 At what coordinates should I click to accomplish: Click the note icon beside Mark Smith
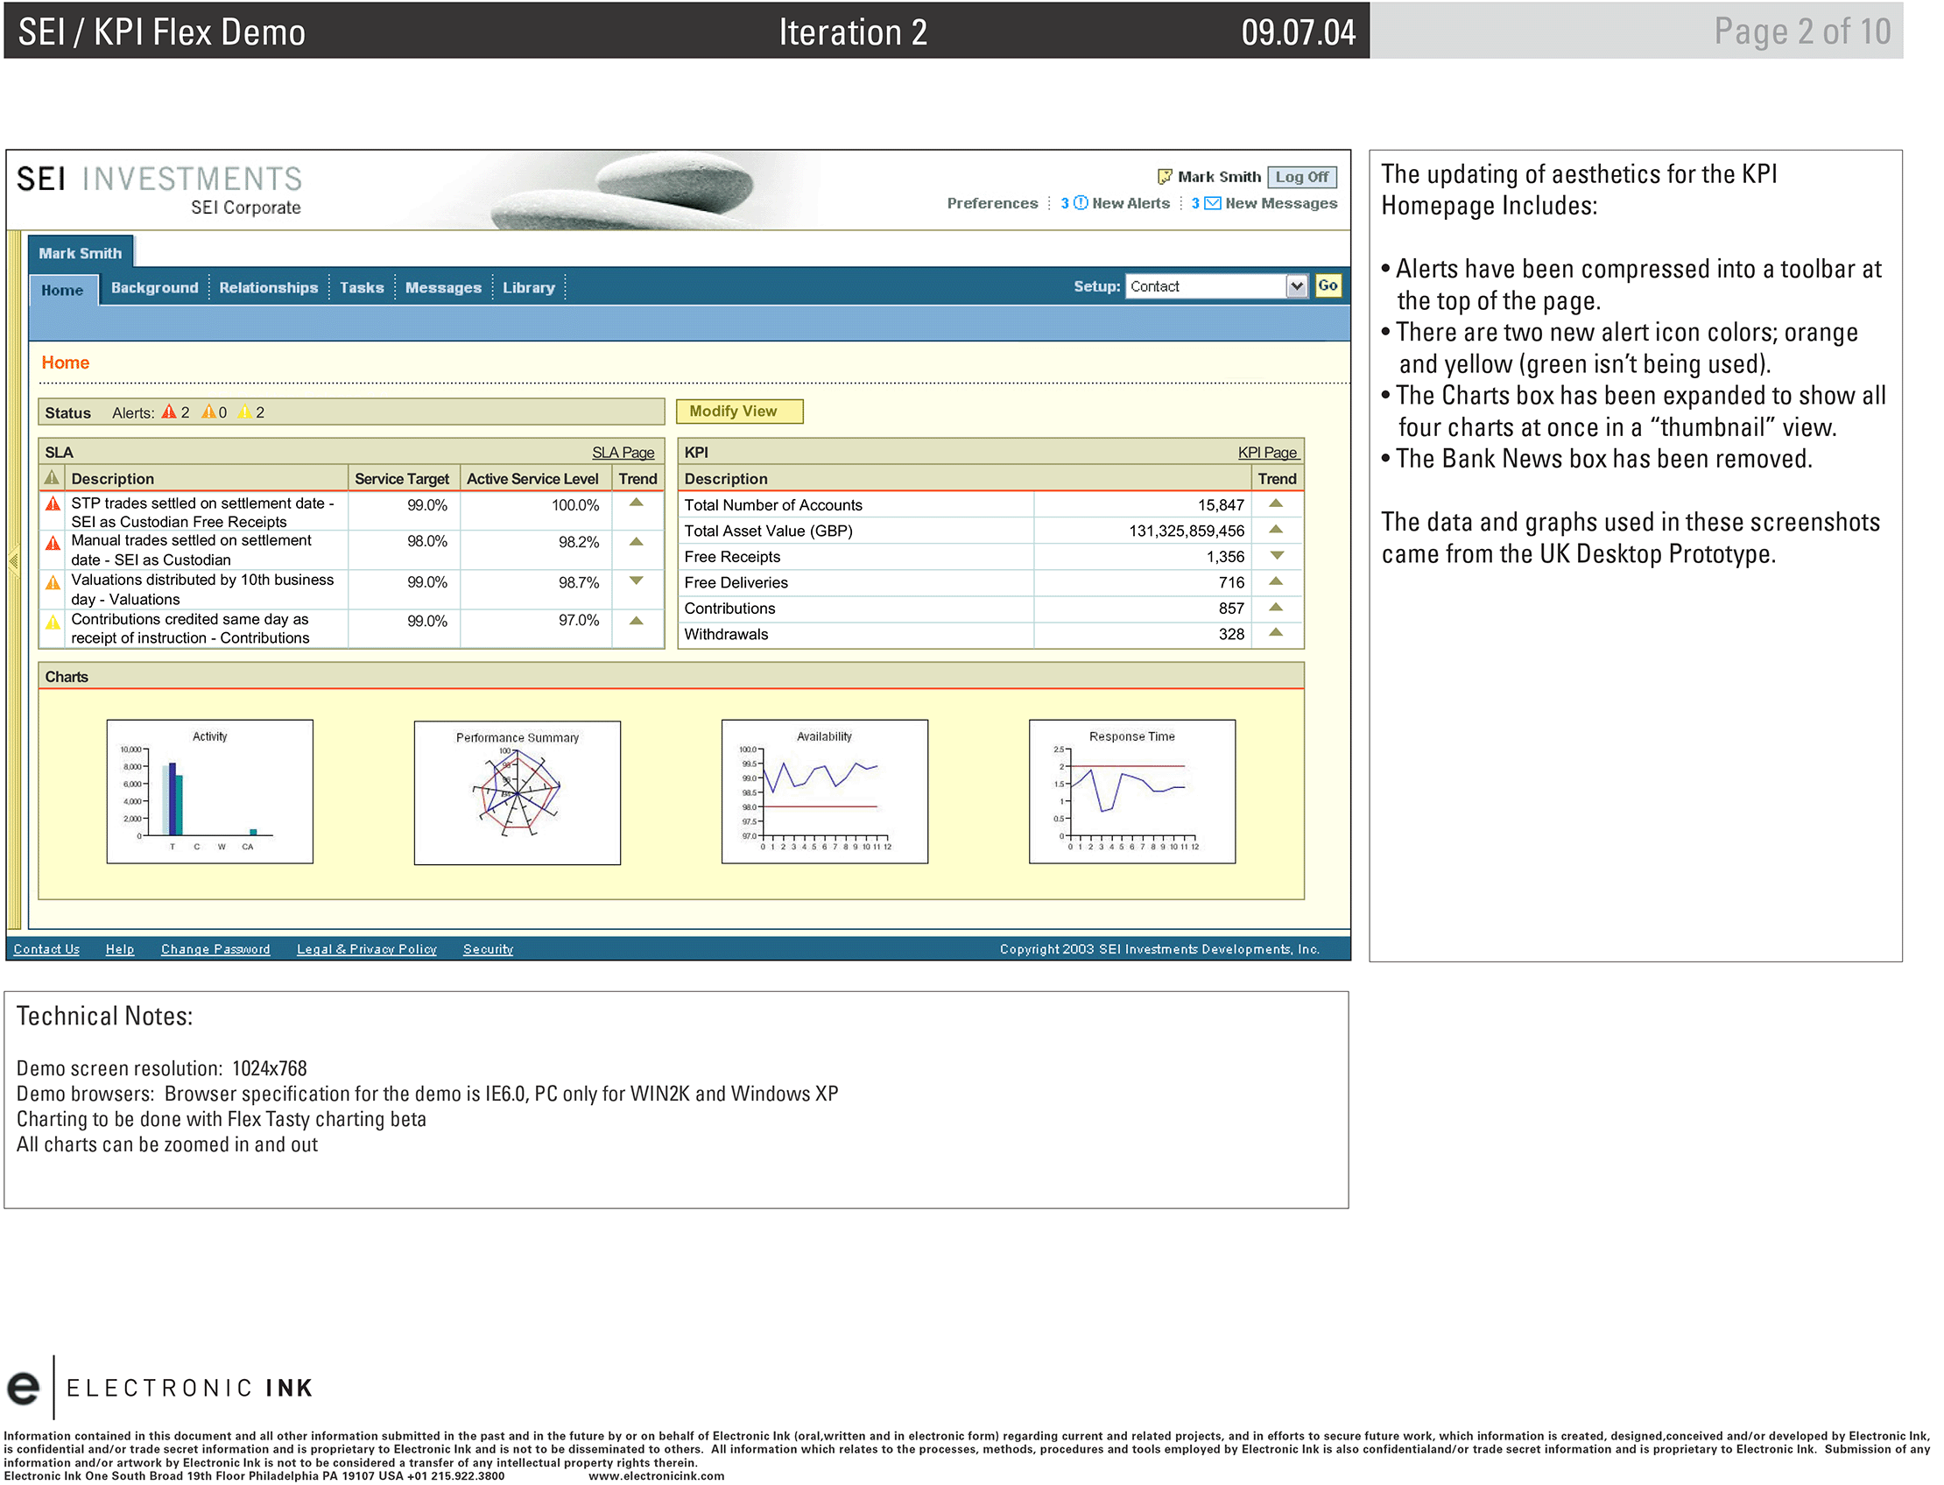pyautogui.click(x=1165, y=177)
